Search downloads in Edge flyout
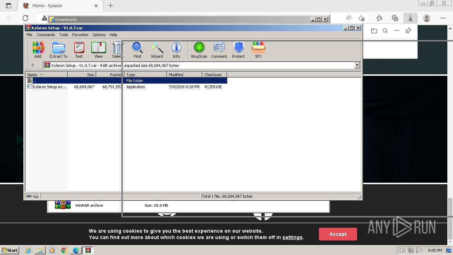453x255 pixels. click(385, 31)
